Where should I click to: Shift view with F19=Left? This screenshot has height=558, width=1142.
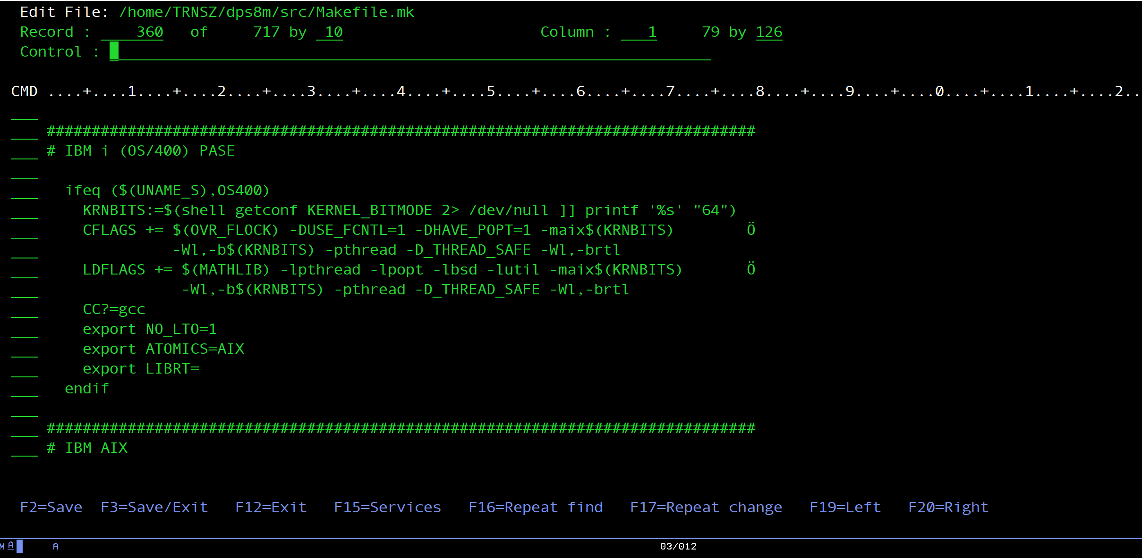click(x=845, y=507)
